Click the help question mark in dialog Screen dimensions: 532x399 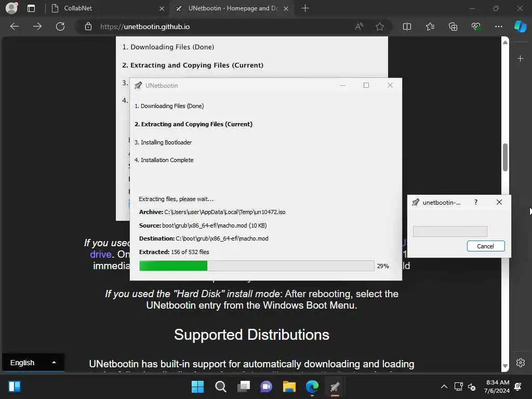(x=476, y=202)
